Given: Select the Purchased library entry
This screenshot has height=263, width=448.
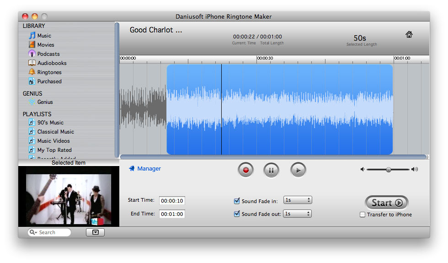Looking at the screenshot, I should pos(49,81).
